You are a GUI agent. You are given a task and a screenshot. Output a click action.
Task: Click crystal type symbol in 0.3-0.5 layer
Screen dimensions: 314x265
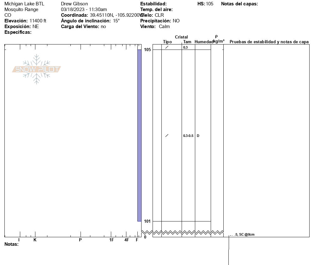pyautogui.click(x=167, y=136)
